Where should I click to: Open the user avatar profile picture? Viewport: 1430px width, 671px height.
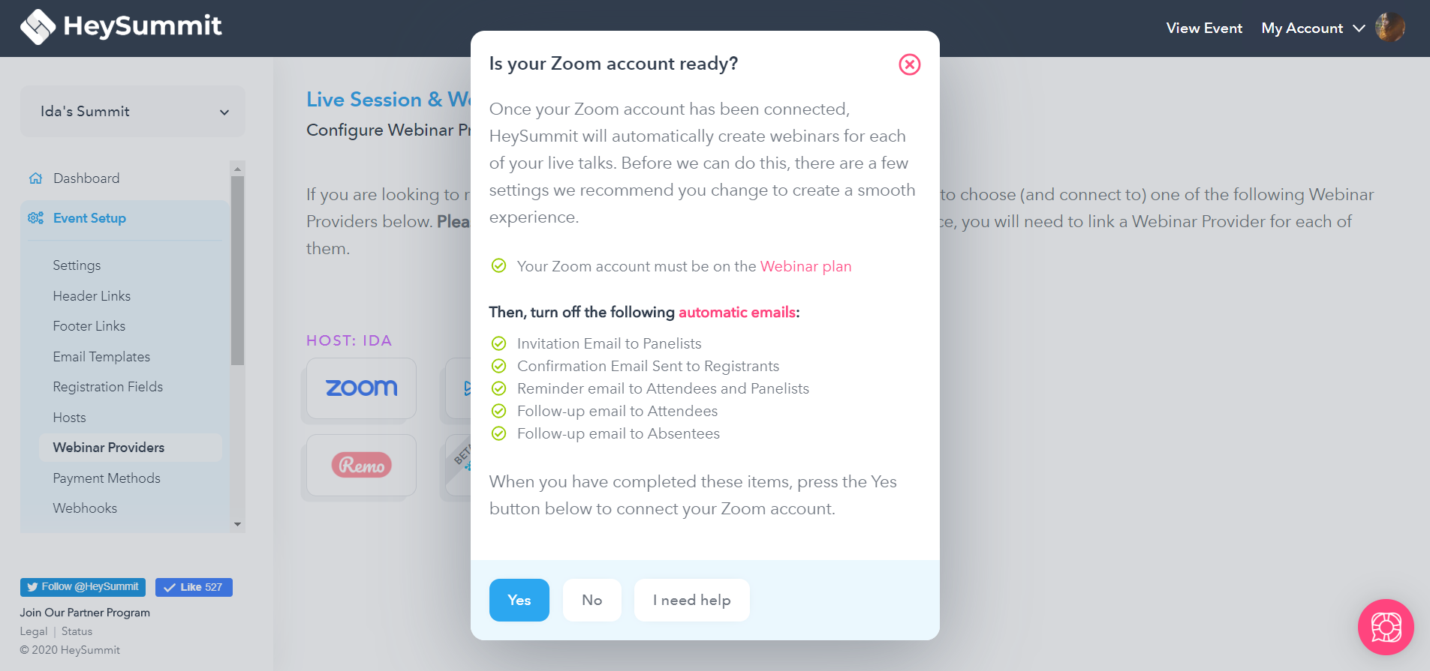pos(1389,28)
